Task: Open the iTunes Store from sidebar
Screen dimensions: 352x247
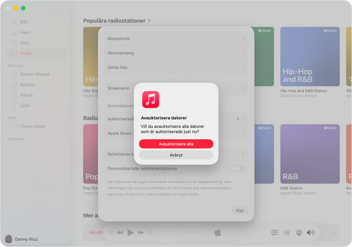Action: 32,127
